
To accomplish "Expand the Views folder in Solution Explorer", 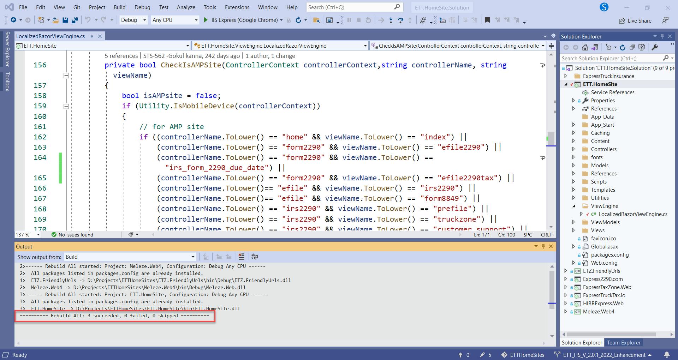I will coord(573,230).
